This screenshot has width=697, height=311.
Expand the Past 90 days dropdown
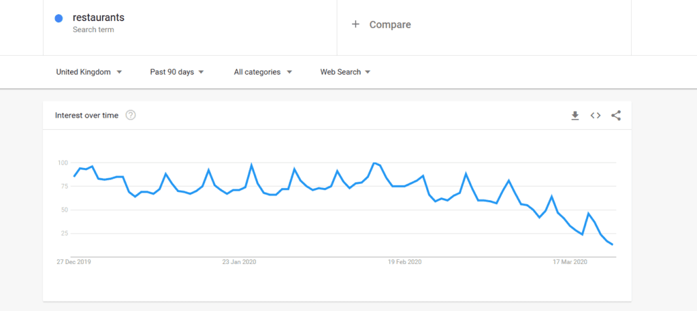pyautogui.click(x=177, y=72)
